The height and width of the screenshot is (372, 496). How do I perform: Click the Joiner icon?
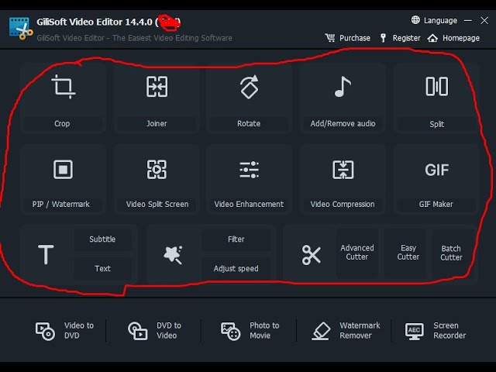[x=157, y=86]
